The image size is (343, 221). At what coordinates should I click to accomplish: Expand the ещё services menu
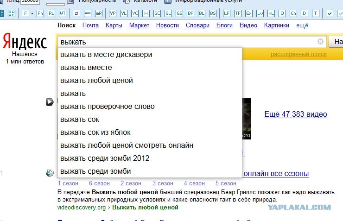tap(302, 25)
